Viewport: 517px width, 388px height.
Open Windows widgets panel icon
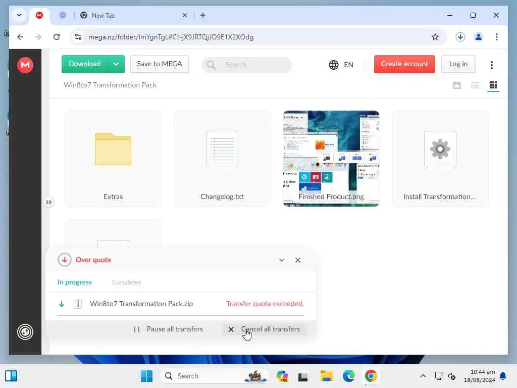pos(11,376)
